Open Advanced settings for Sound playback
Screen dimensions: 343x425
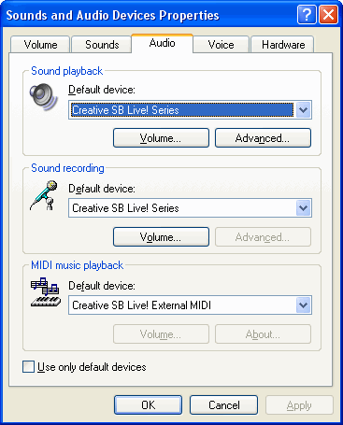pos(263,138)
